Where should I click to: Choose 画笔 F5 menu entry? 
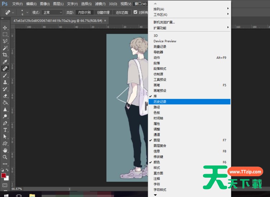(x=189, y=85)
